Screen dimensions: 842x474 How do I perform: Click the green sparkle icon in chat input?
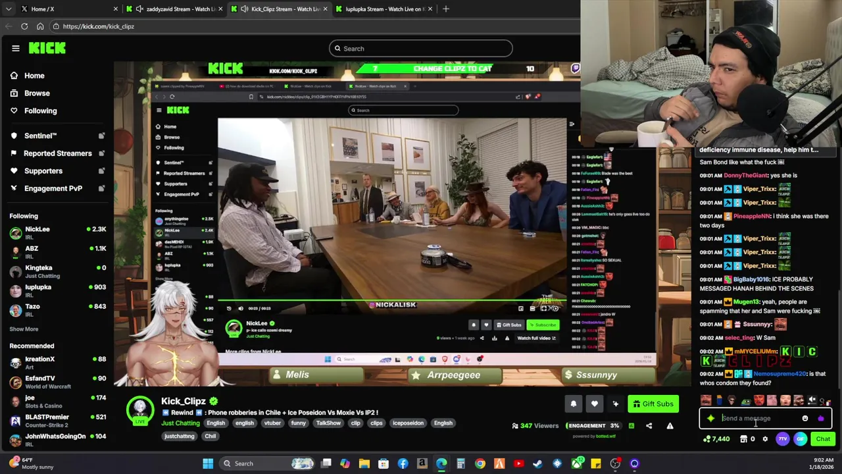coord(711,418)
